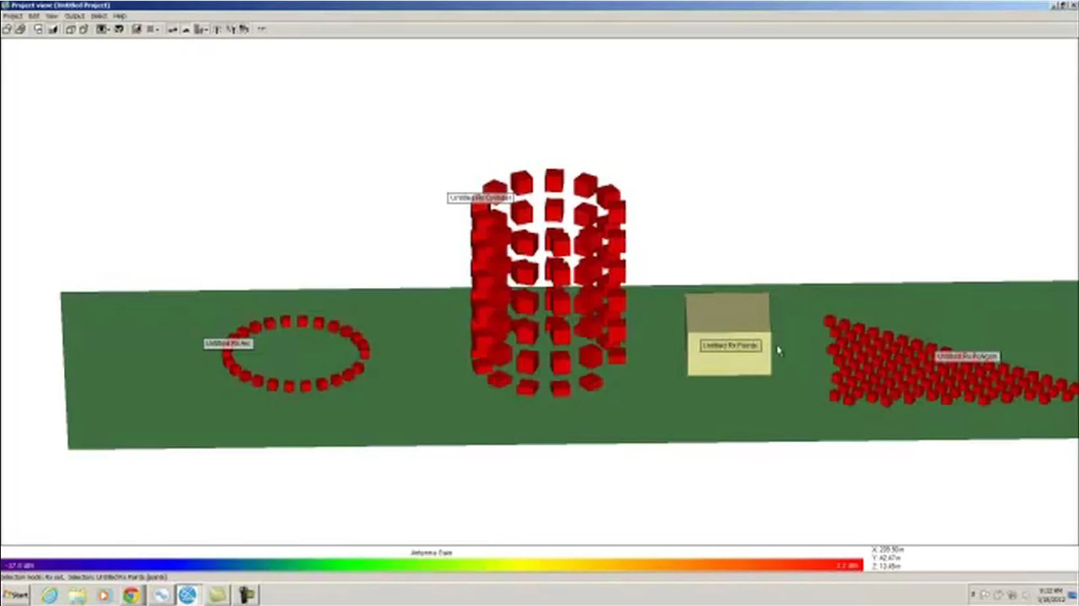
Task: Open the overflow chevron at the toolbar end
Action: (261, 29)
